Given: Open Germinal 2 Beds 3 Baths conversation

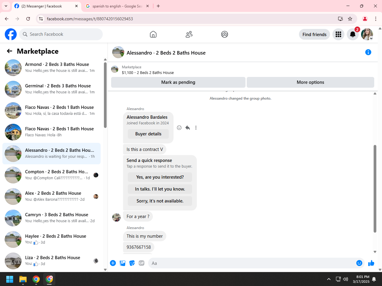Looking at the screenshot, I should coord(51,89).
